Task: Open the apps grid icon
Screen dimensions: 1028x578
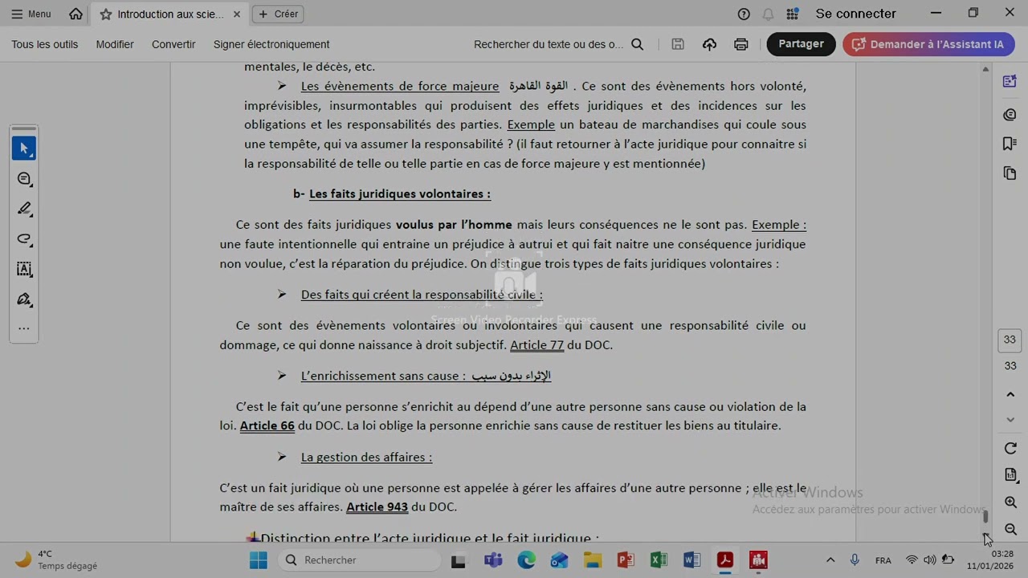Action: [x=793, y=14]
